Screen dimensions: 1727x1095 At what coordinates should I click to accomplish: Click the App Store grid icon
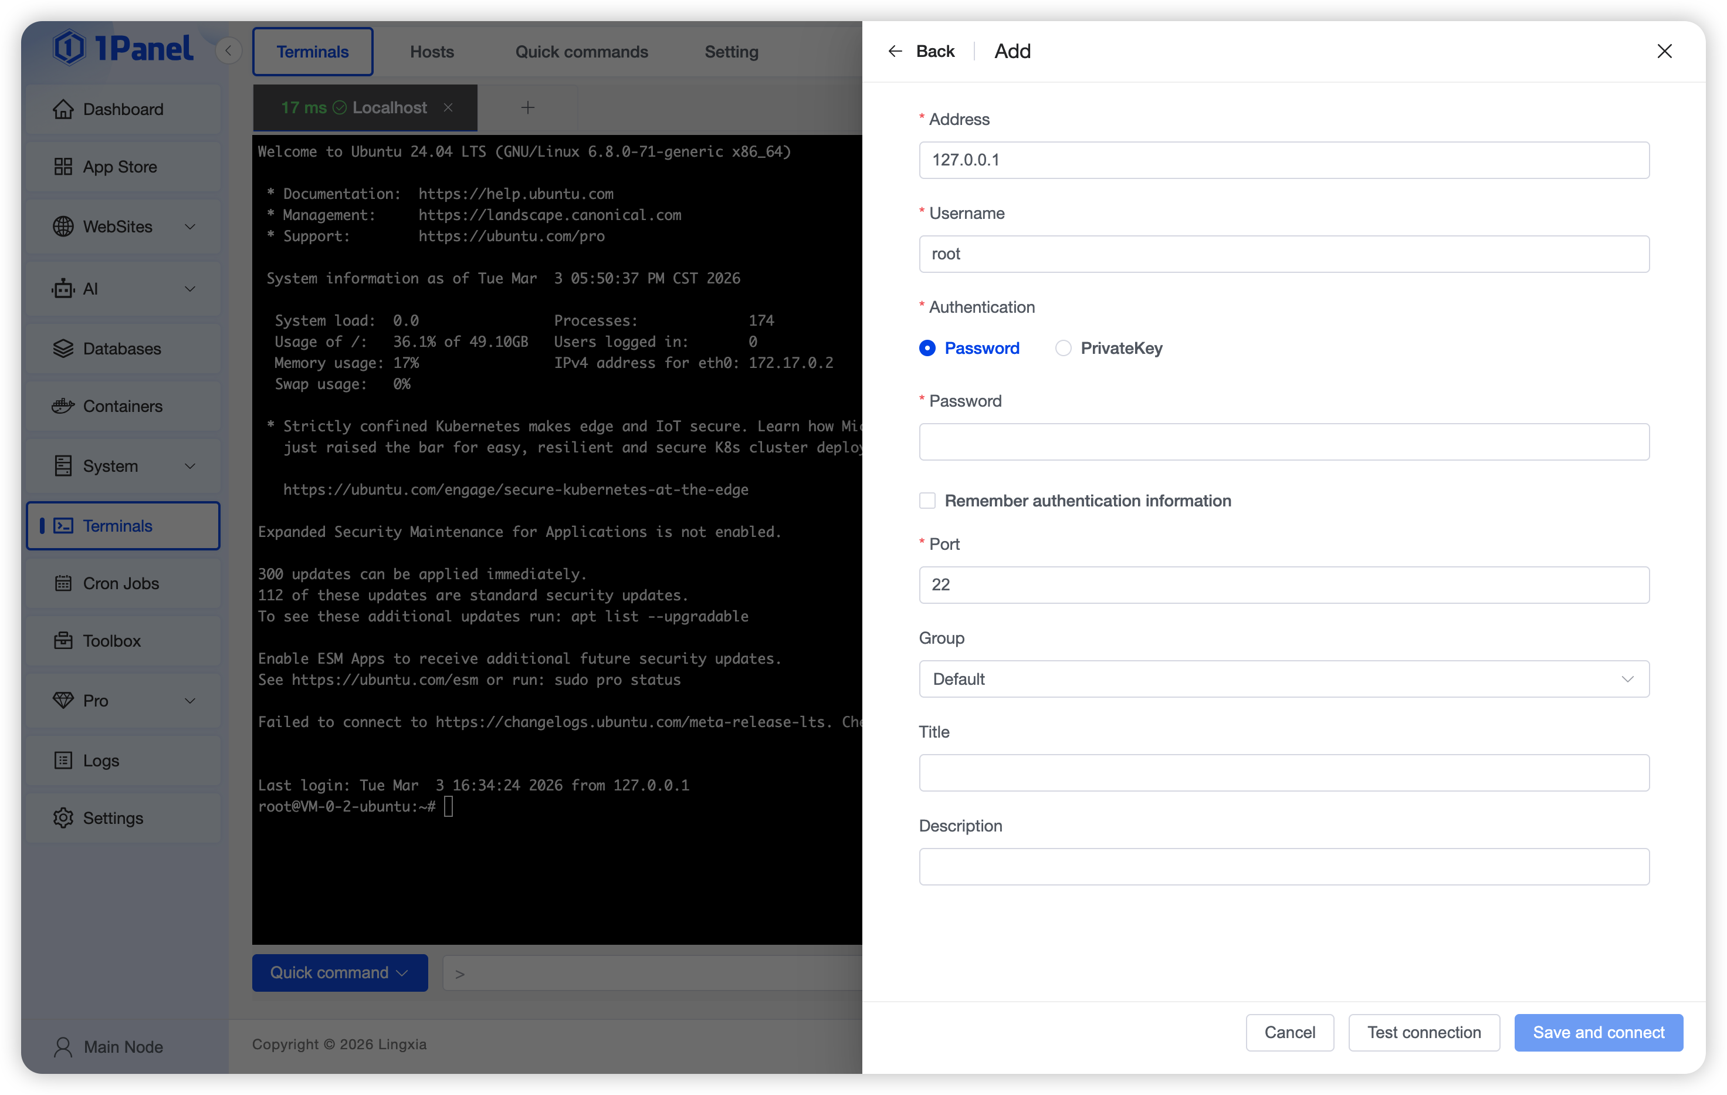click(63, 167)
